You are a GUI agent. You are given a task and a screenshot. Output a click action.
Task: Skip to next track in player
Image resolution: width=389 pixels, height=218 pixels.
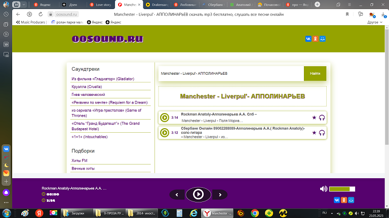point(220,195)
